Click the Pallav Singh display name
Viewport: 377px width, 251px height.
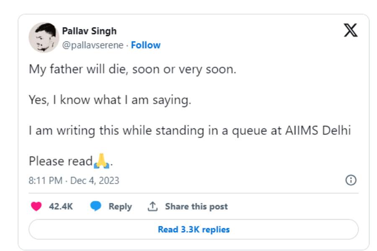(89, 31)
